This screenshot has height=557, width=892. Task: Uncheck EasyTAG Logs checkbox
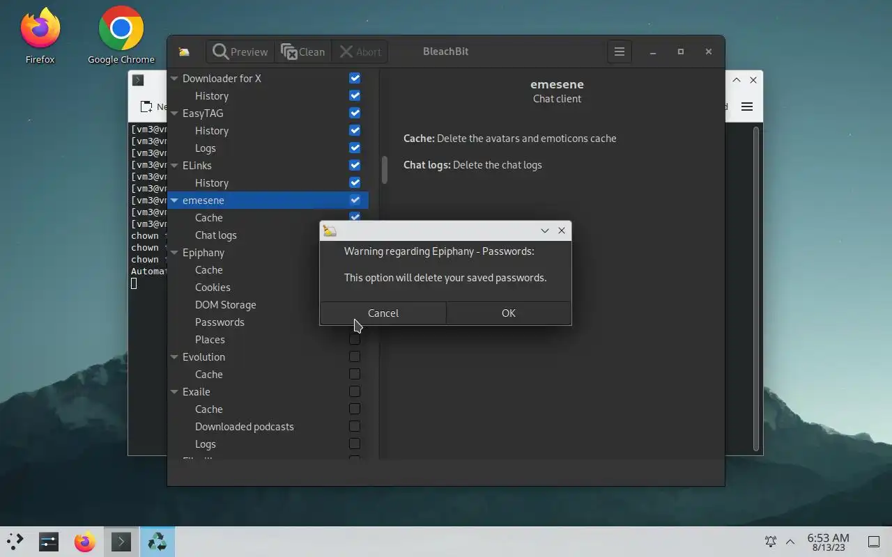pos(355,148)
